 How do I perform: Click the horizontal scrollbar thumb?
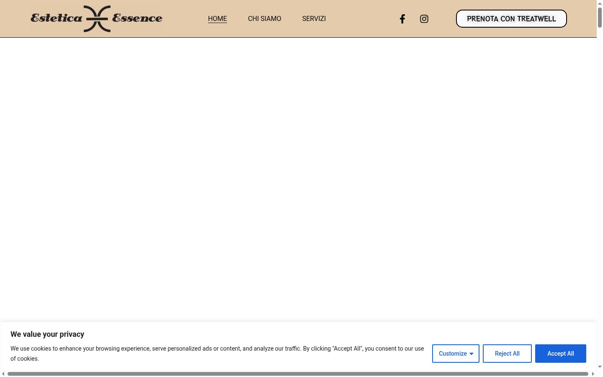298,374
